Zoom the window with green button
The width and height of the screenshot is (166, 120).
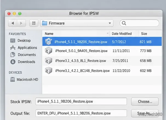(20, 13)
